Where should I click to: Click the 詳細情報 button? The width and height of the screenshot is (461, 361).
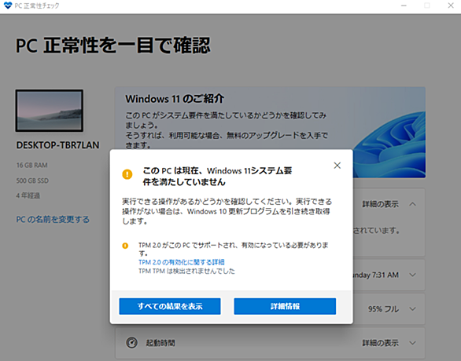coord(285,306)
